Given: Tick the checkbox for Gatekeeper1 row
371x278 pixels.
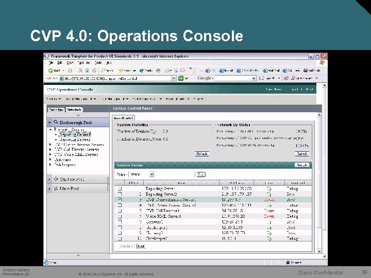Looking at the screenshot, I should 120,228.
